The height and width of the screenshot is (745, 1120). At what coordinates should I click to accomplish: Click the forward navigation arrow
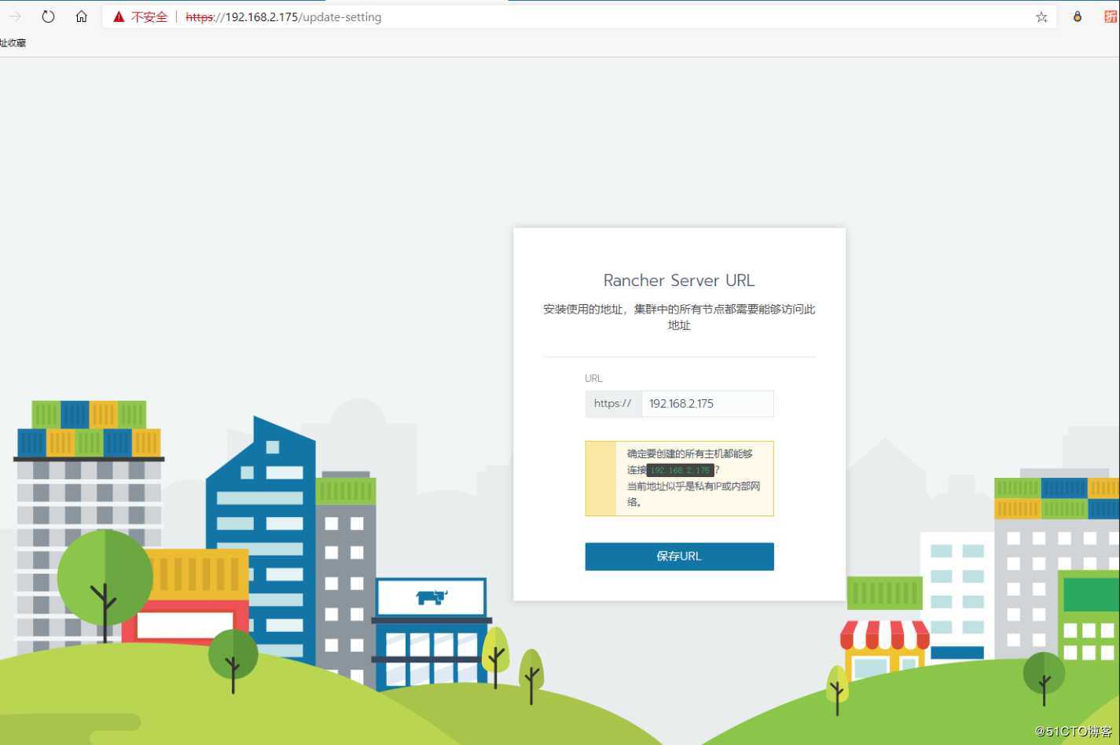point(14,17)
